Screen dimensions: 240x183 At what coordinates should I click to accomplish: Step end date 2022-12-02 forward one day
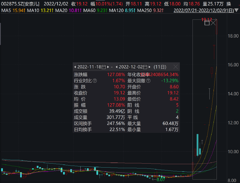tap(150, 67)
